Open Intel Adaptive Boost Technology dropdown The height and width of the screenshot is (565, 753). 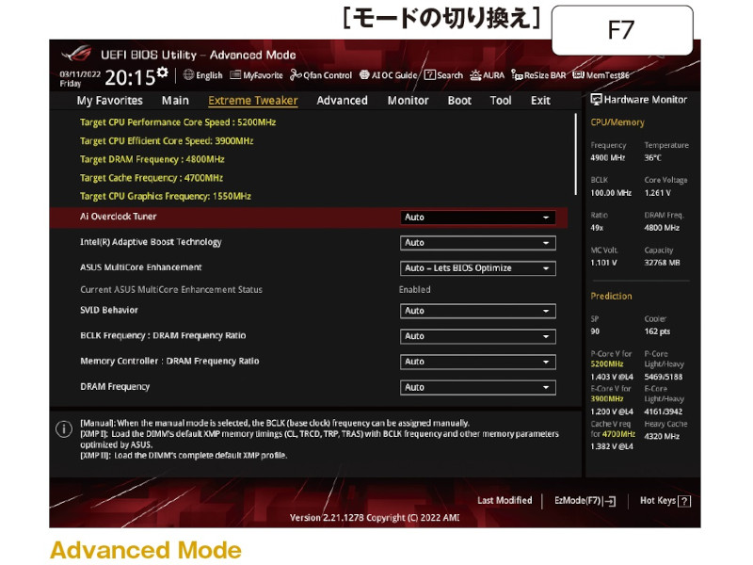coord(478,243)
